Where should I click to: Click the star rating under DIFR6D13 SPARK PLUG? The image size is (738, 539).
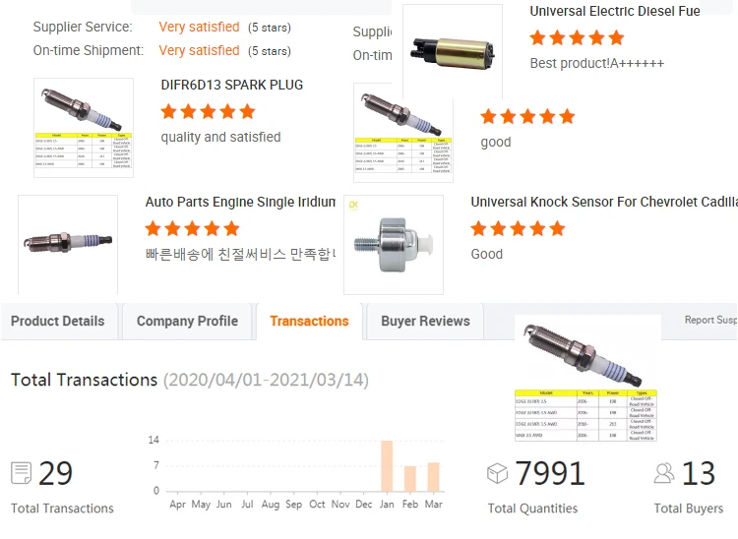coord(208,112)
